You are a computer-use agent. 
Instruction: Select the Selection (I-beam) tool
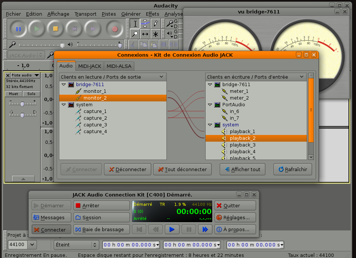pos(135,24)
